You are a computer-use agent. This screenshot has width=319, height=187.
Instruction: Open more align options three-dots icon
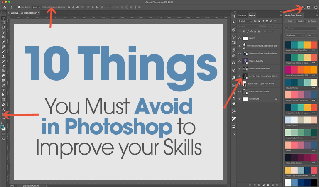(x=108, y=7)
